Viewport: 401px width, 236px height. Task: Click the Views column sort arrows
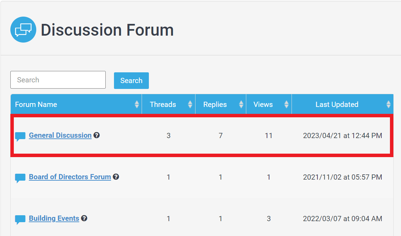click(286, 104)
